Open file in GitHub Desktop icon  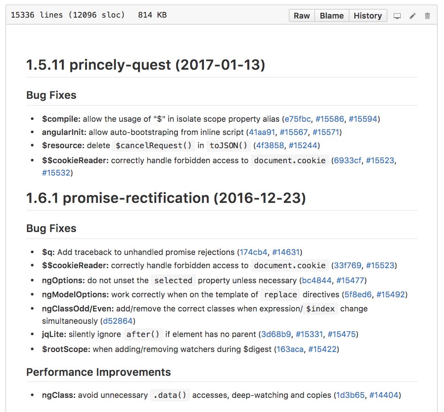point(397,16)
